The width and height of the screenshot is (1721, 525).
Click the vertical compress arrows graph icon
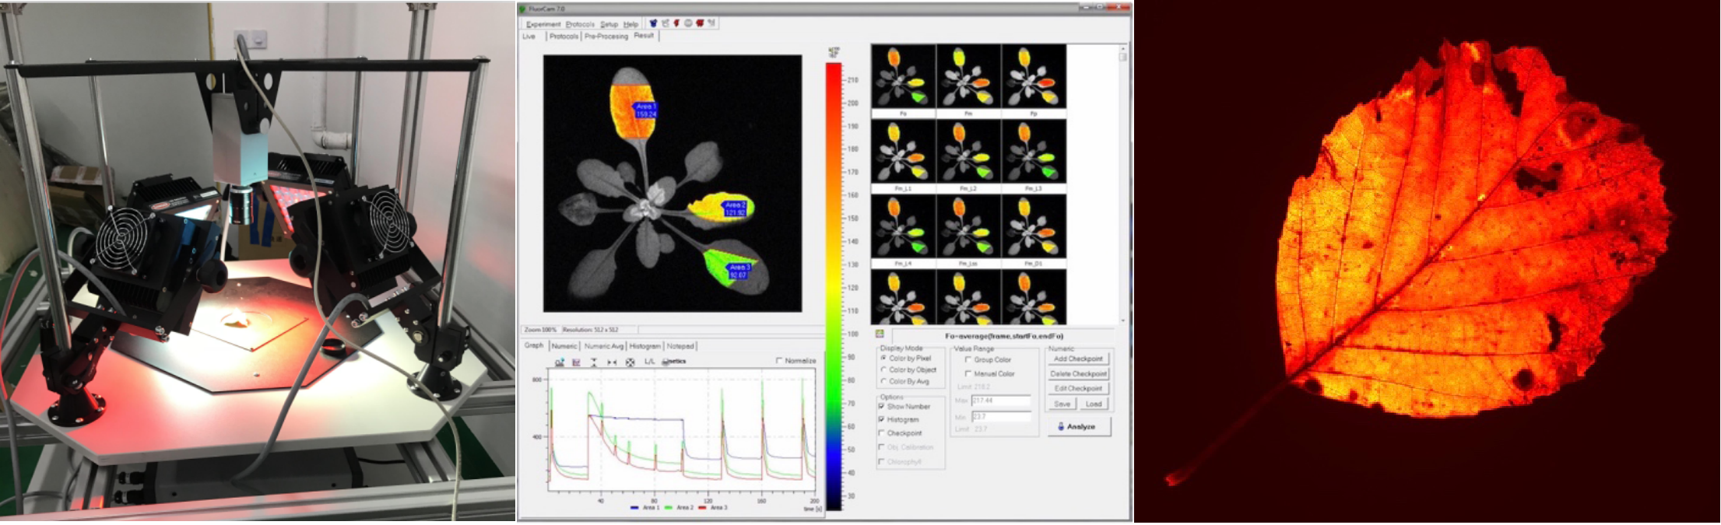coord(593,362)
